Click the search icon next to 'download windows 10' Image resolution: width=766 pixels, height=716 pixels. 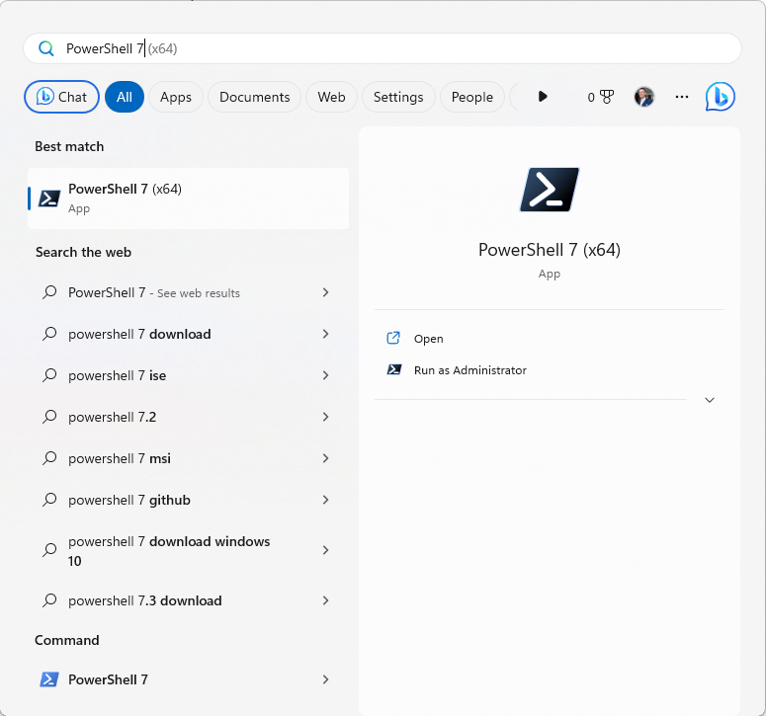tap(49, 550)
